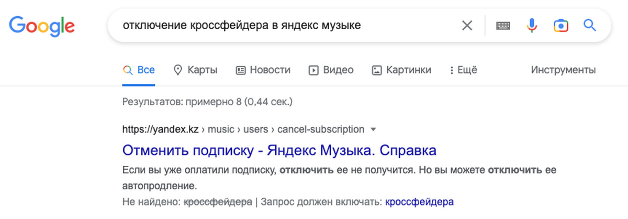Open search by image camera icon
This screenshot has width=628, height=219.
pyautogui.click(x=560, y=25)
